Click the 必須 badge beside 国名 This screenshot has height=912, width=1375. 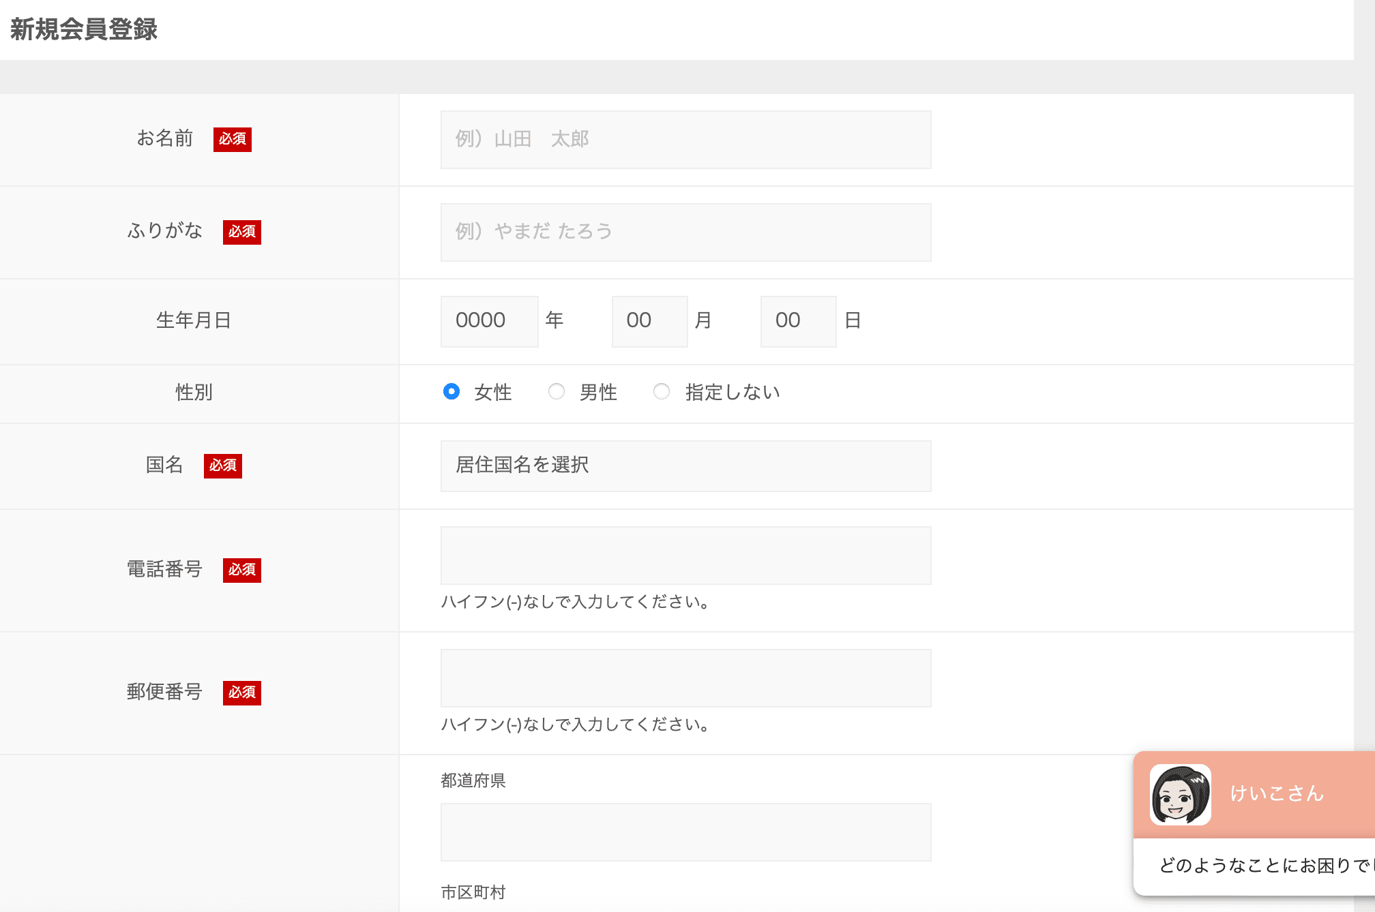[x=222, y=466]
